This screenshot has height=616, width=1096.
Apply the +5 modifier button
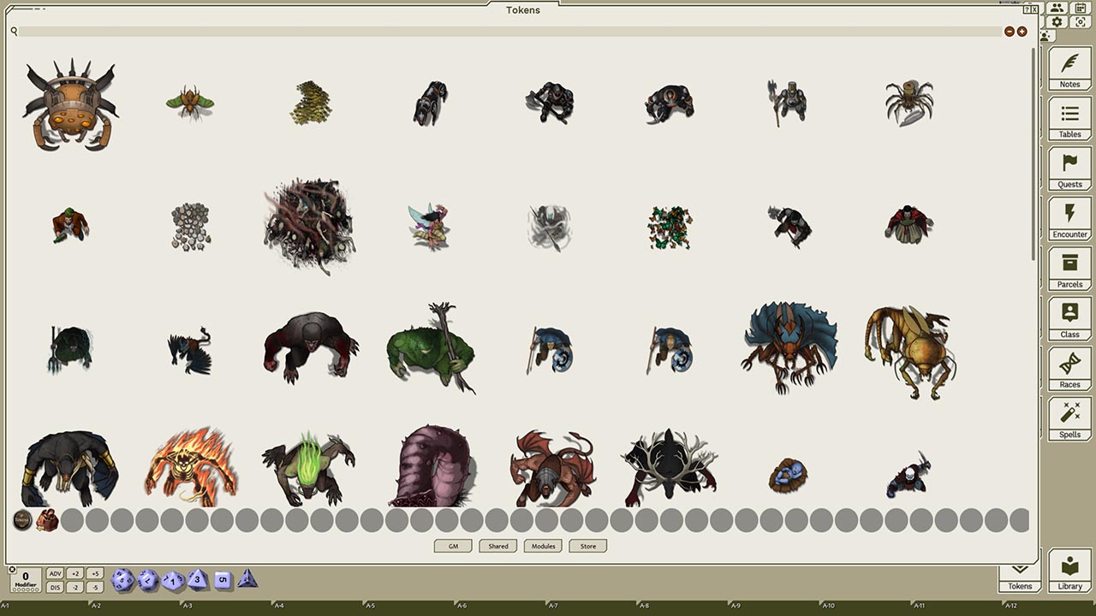94,573
